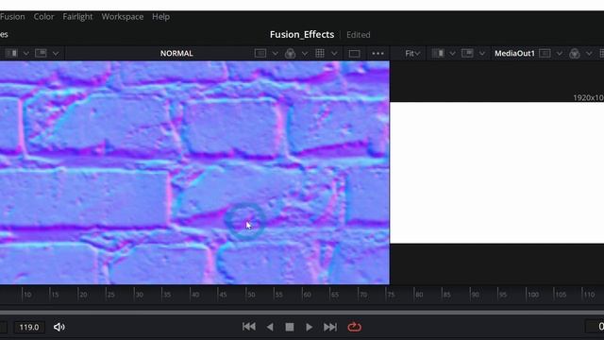Click the white MediaOut1 viewer image
This screenshot has width=604, height=340.
tap(497, 173)
